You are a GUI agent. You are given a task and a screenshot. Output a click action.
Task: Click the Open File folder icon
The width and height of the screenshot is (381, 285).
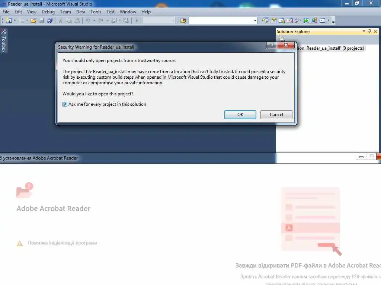coord(33,21)
